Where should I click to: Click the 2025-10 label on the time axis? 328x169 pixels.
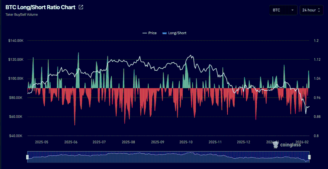(187, 142)
